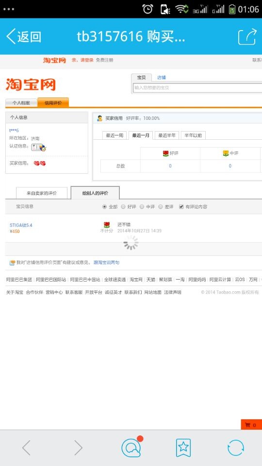This screenshot has width=262, height=466.
Task: Click the 全球速卖通 footer link
Action: pos(115,280)
